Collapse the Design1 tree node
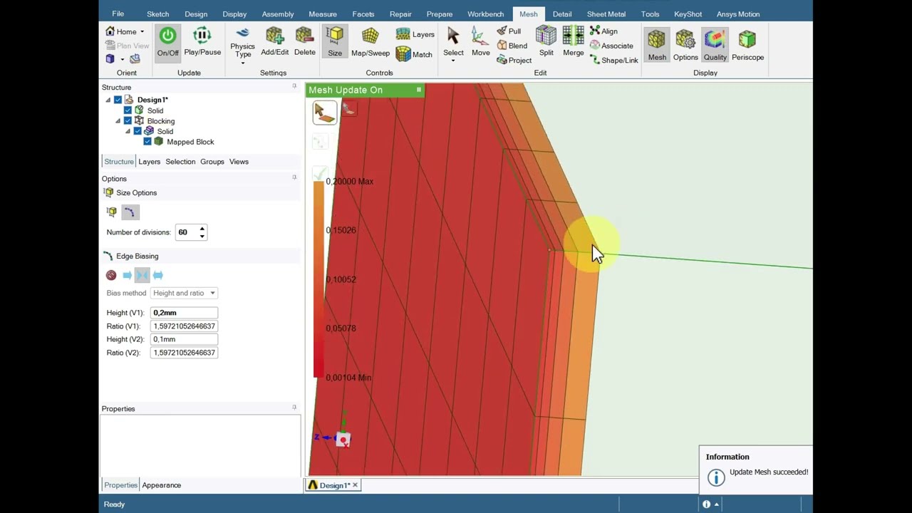Image resolution: width=912 pixels, height=513 pixels. click(x=108, y=100)
